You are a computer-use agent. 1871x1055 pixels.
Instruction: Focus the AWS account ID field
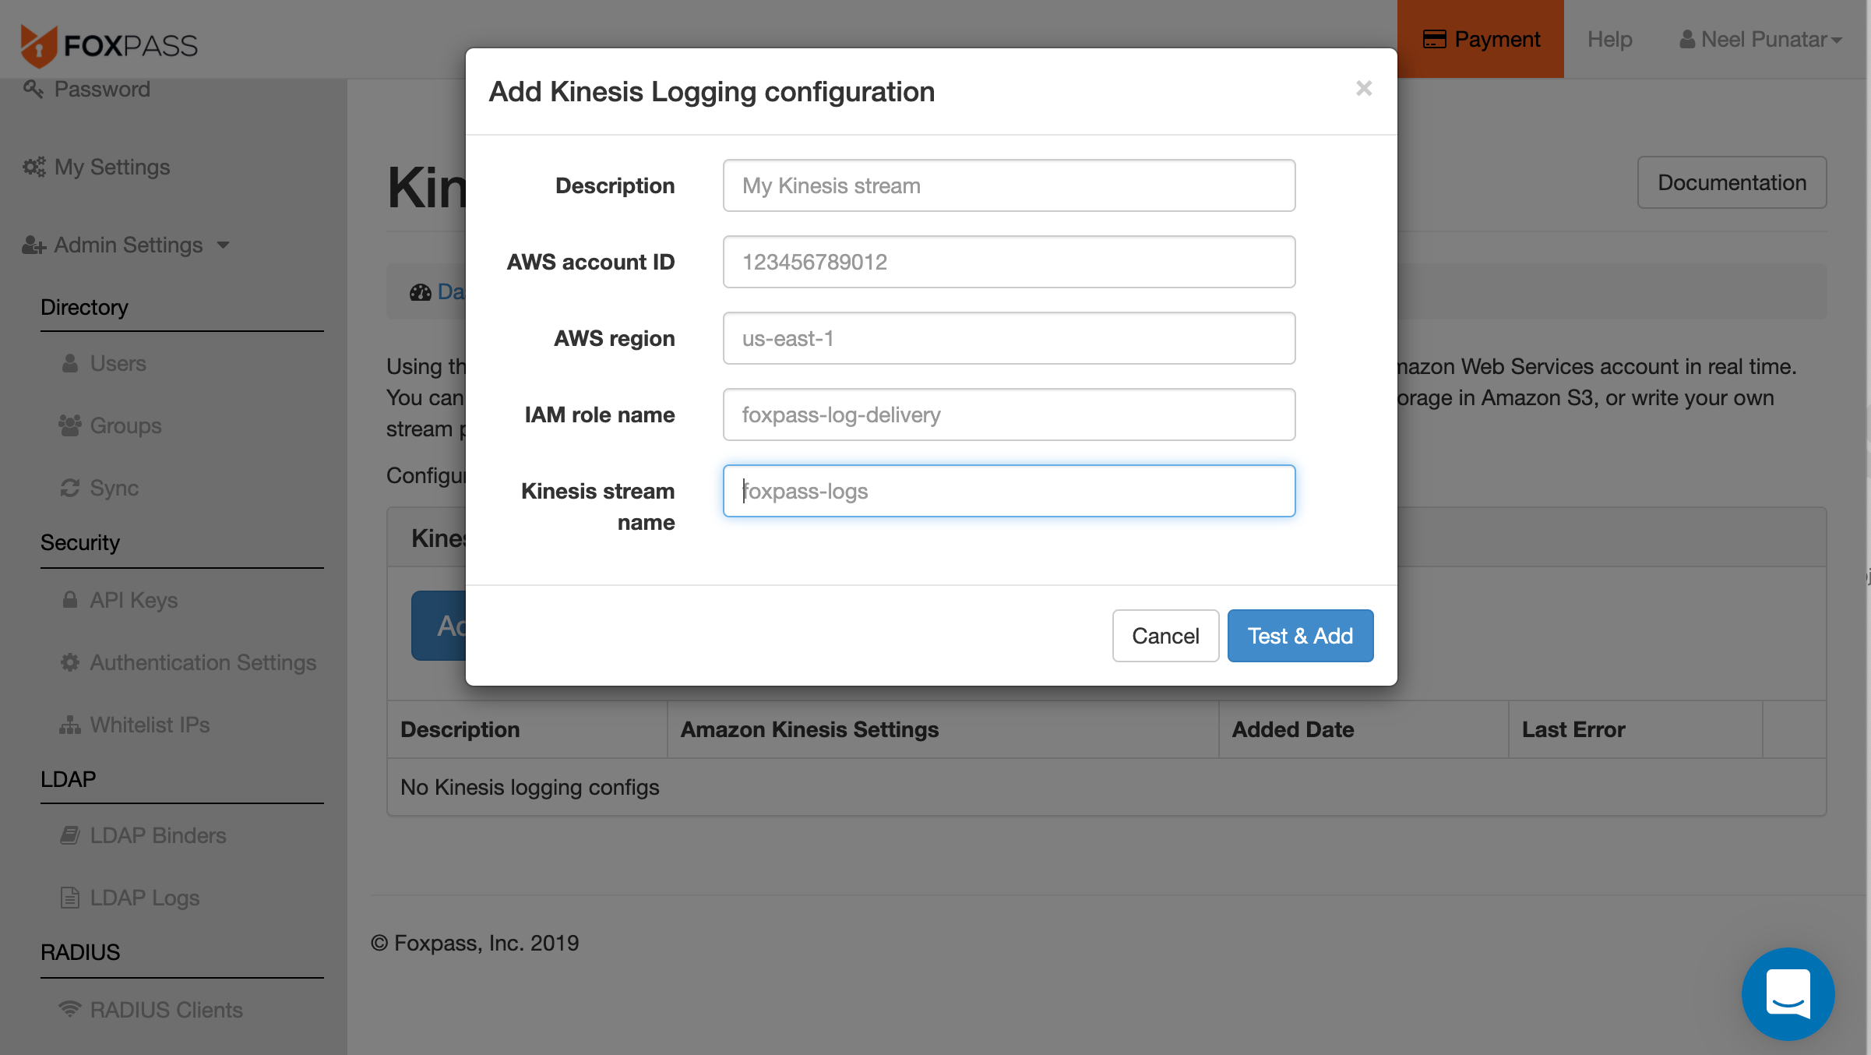pyautogui.click(x=1009, y=262)
